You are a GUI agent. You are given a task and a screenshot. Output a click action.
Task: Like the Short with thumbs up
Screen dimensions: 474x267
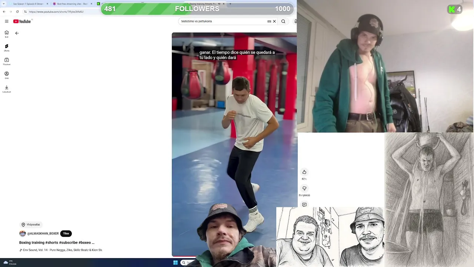304,172
